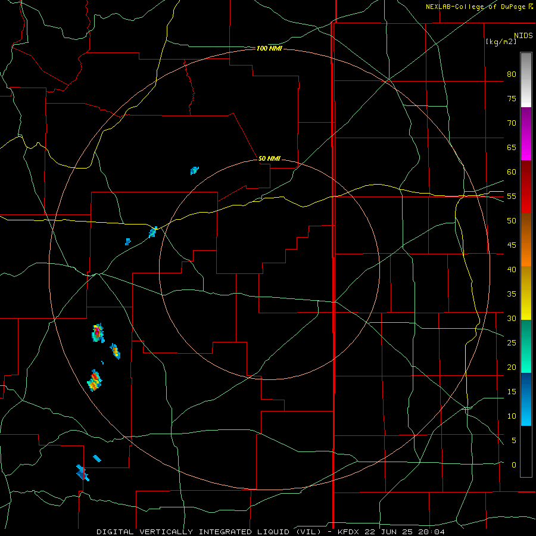This screenshot has height=536, width=536.
Task: Click the 45 value on VIL scale
Action: 512,245
